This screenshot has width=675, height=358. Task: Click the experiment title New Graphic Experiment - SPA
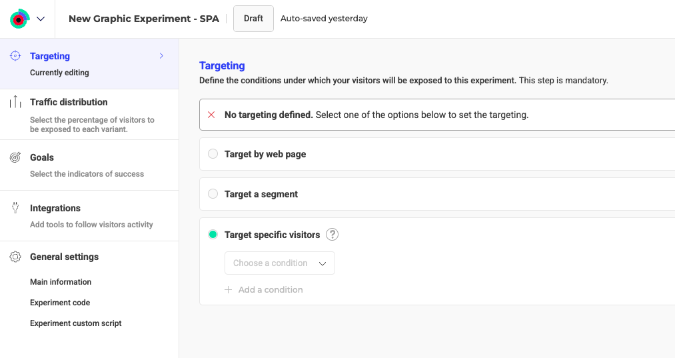(x=143, y=19)
